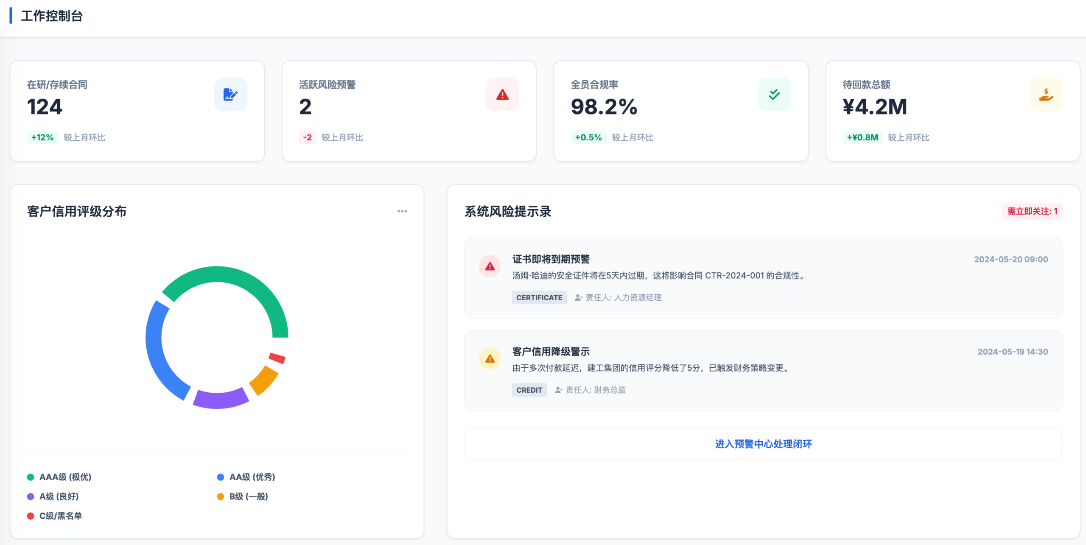Click description mentioning 建工集团的信用评分

coord(651,368)
